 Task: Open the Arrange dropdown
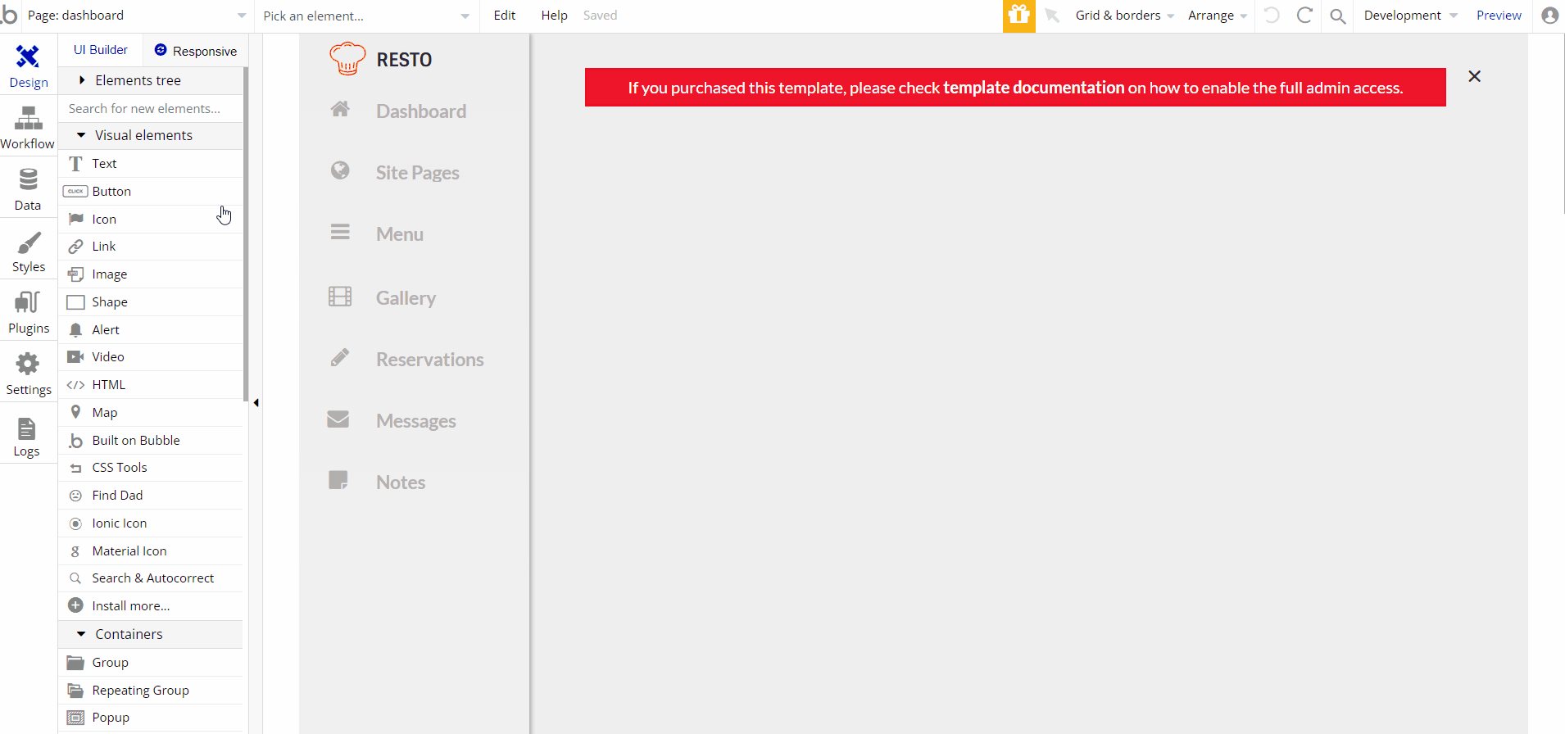[1218, 16]
